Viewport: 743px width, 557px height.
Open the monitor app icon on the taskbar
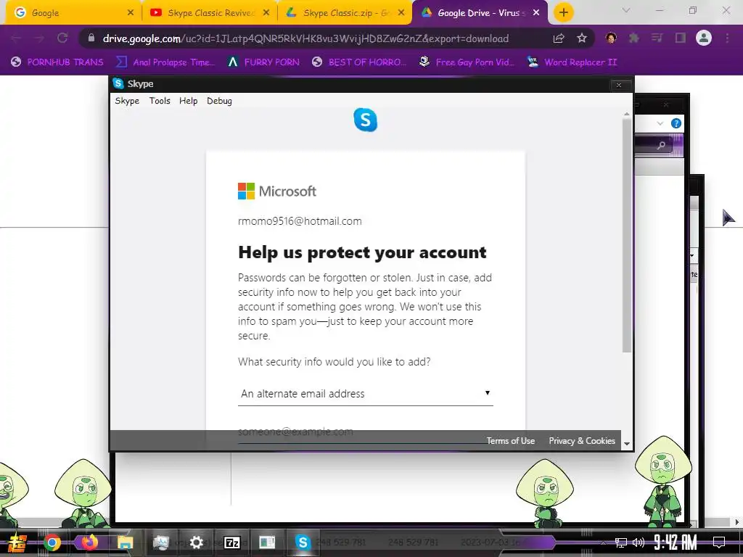160,542
